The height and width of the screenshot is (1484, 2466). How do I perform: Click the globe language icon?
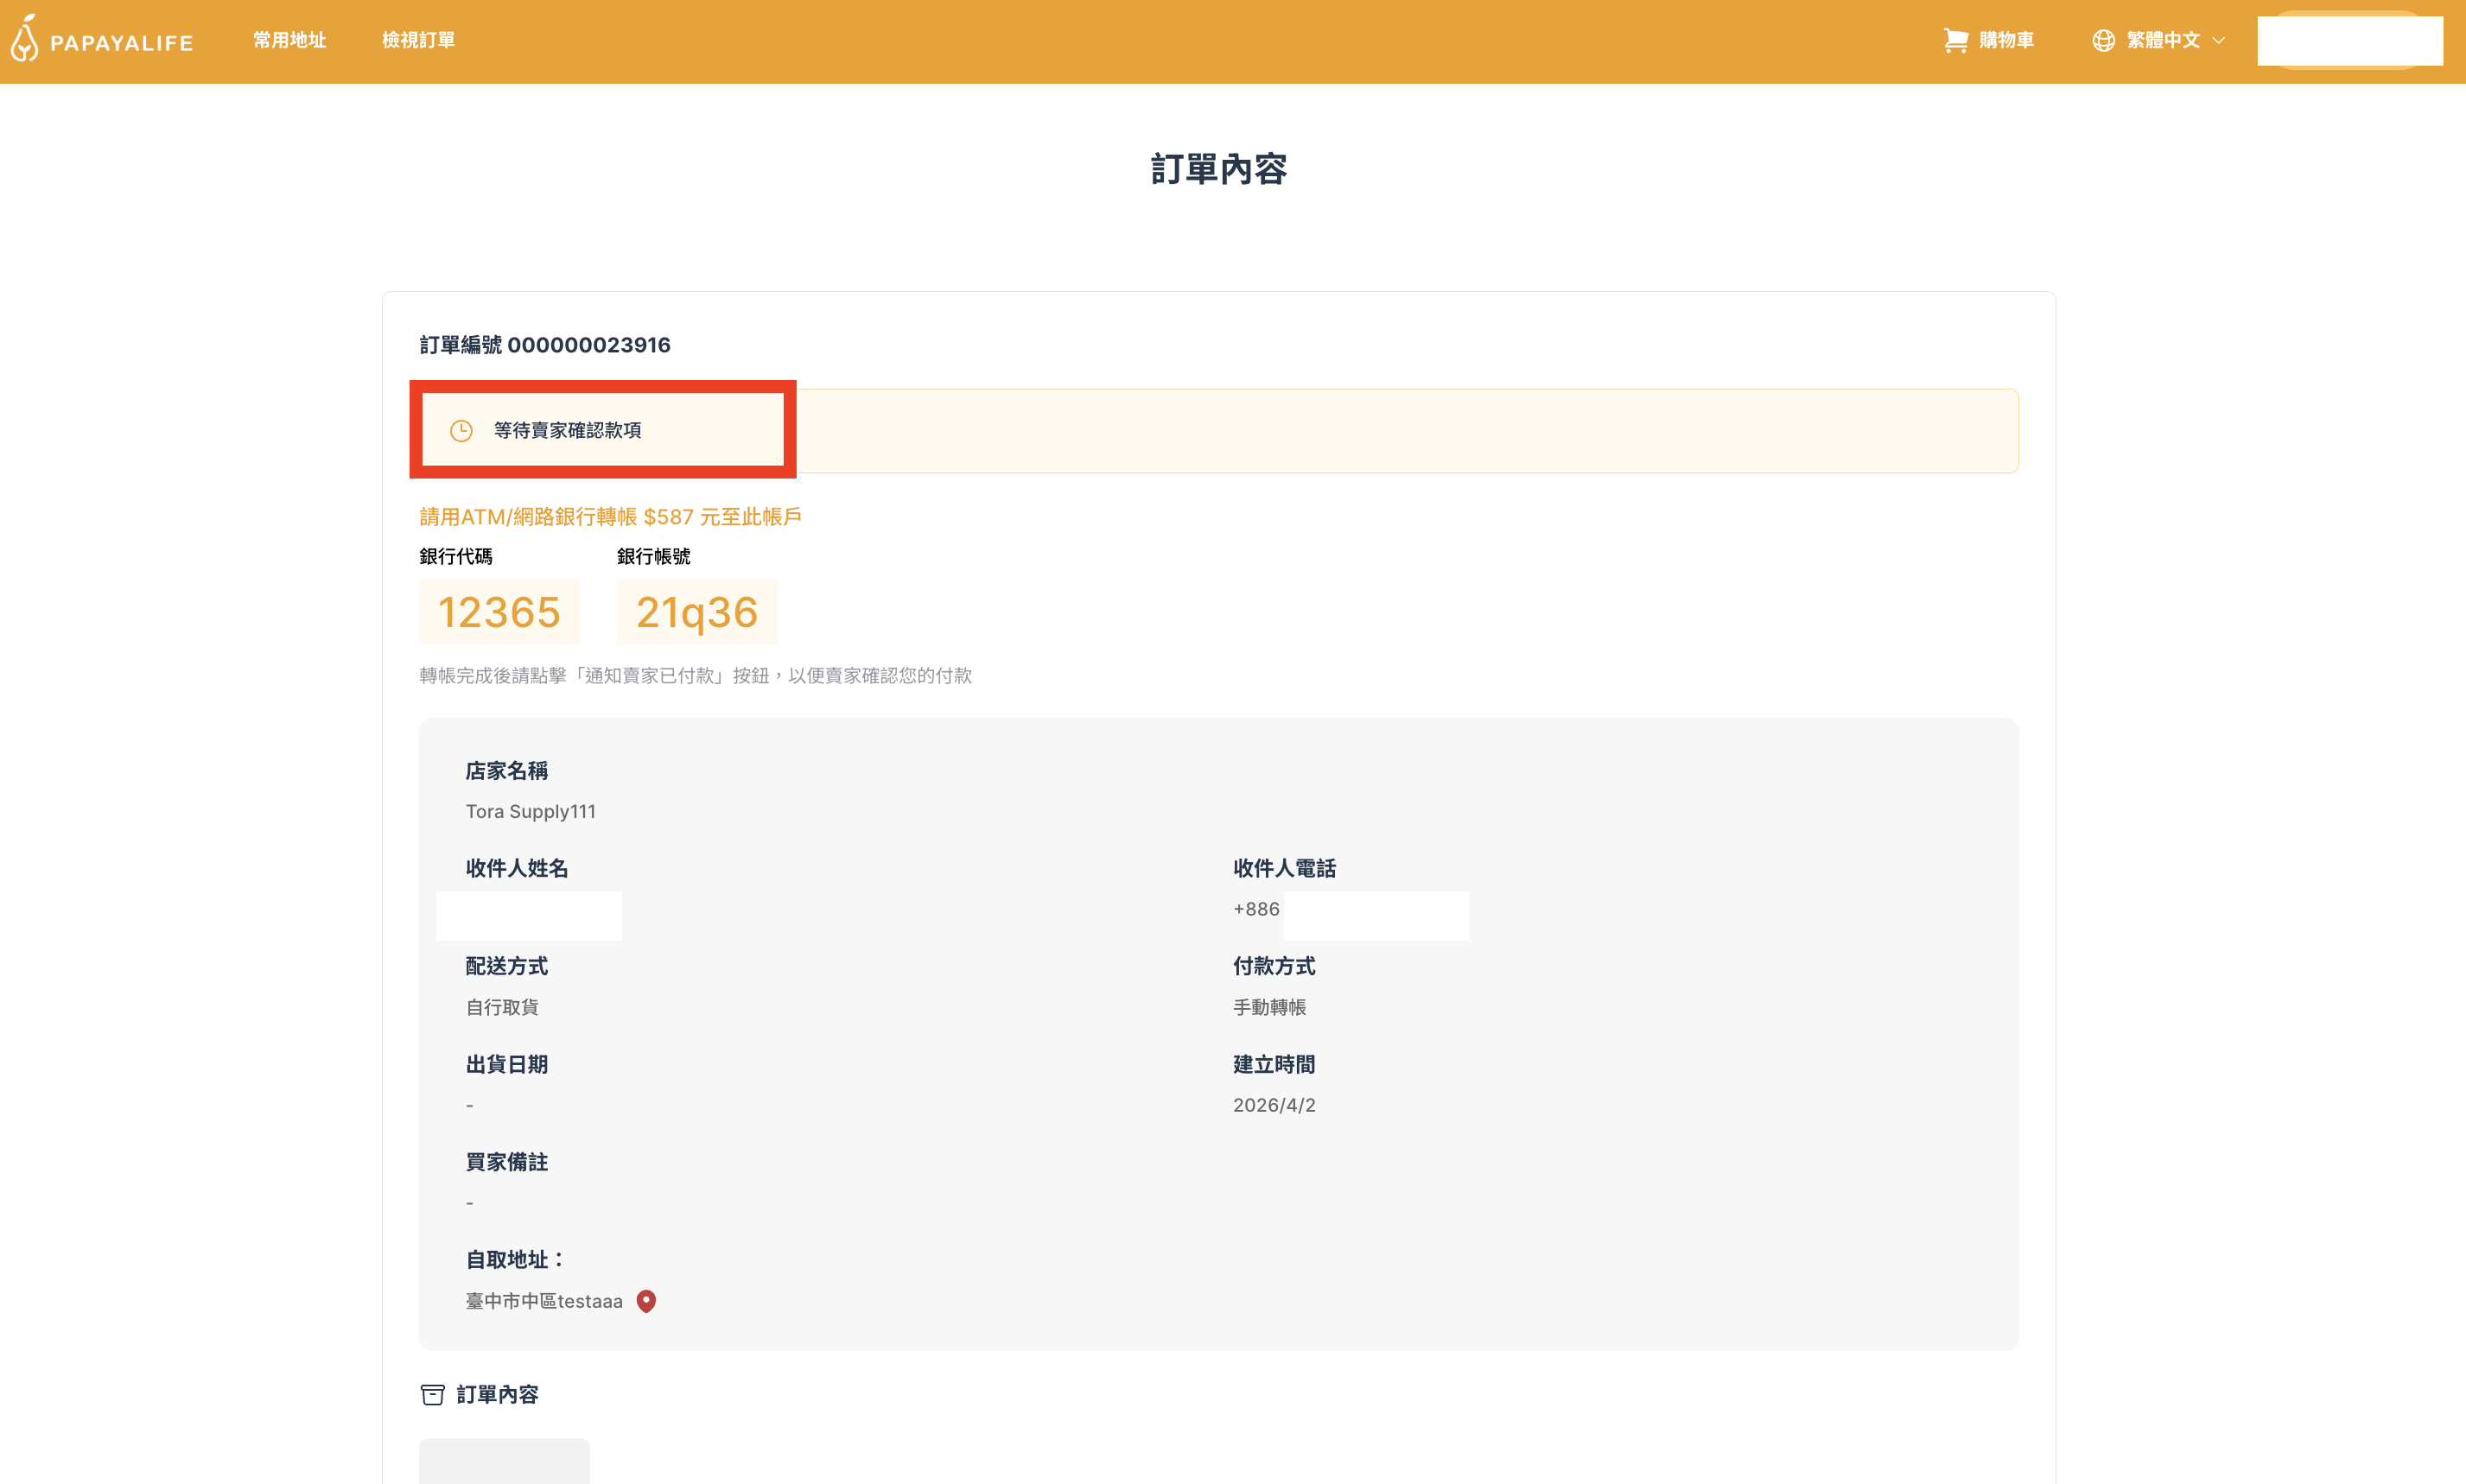tap(2103, 40)
